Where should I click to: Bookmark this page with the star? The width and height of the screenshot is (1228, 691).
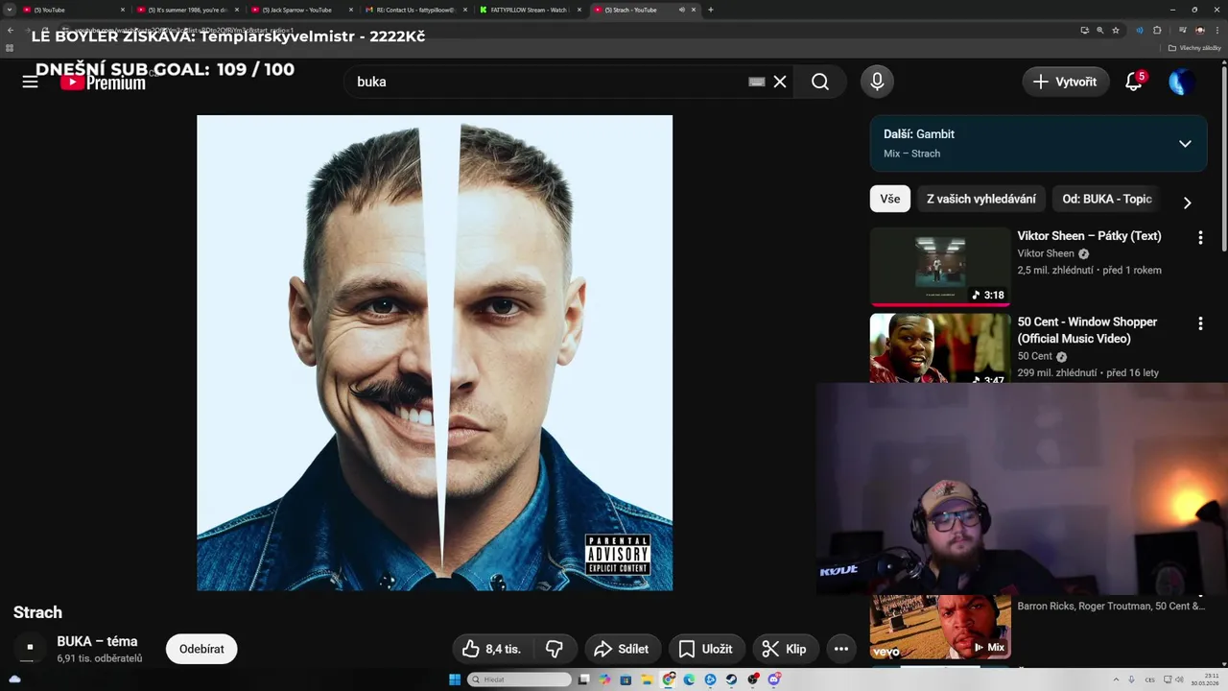[1116, 30]
